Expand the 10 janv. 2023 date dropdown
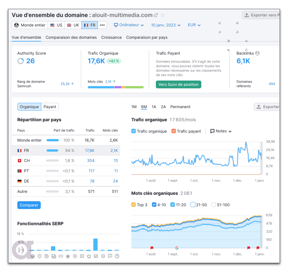Image resolution: width=288 pixels, height=272 pixels. [x=166, y=25]
